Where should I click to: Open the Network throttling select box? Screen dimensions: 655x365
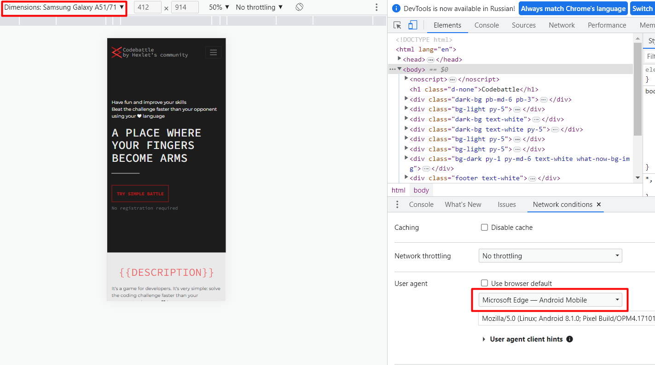coord(551,256)
